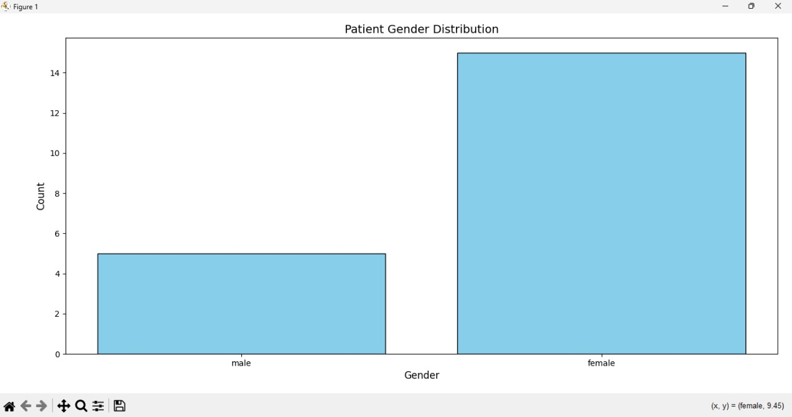
Task: Click the female tick label
Action: pyautogui.click(x=601, y=363)
